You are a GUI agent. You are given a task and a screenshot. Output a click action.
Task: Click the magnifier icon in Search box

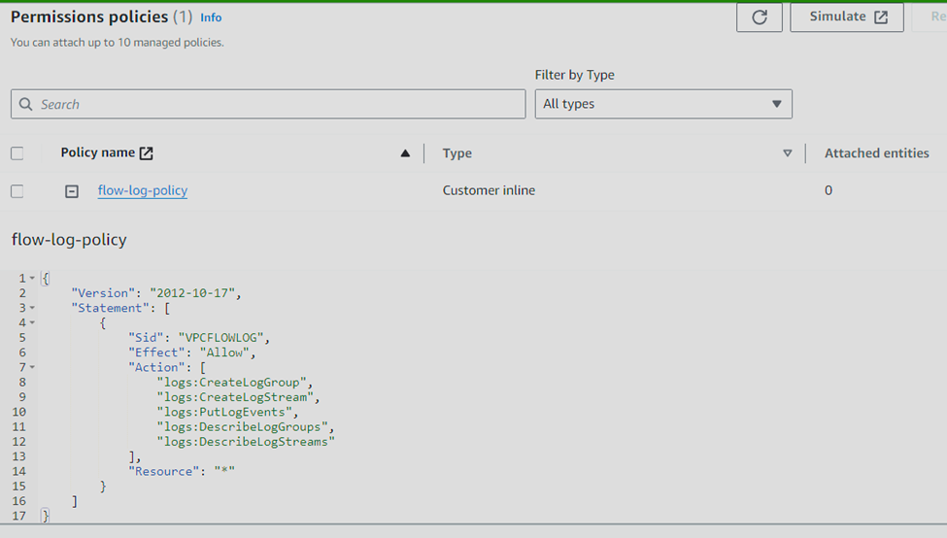click(25, 105)
